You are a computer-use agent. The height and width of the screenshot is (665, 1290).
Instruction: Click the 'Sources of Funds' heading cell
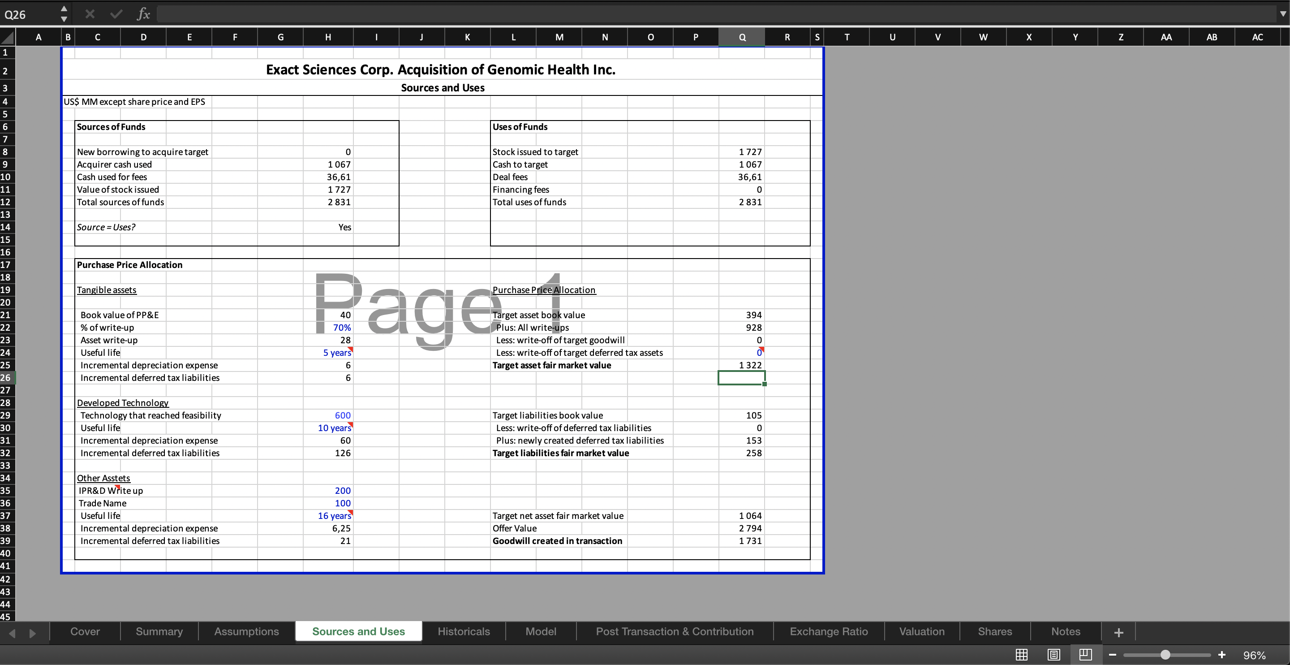coord(111,127)
